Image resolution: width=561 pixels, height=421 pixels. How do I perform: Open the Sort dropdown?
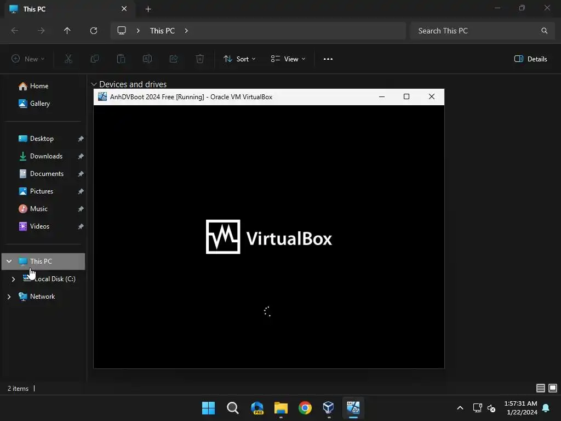point(240,59)
